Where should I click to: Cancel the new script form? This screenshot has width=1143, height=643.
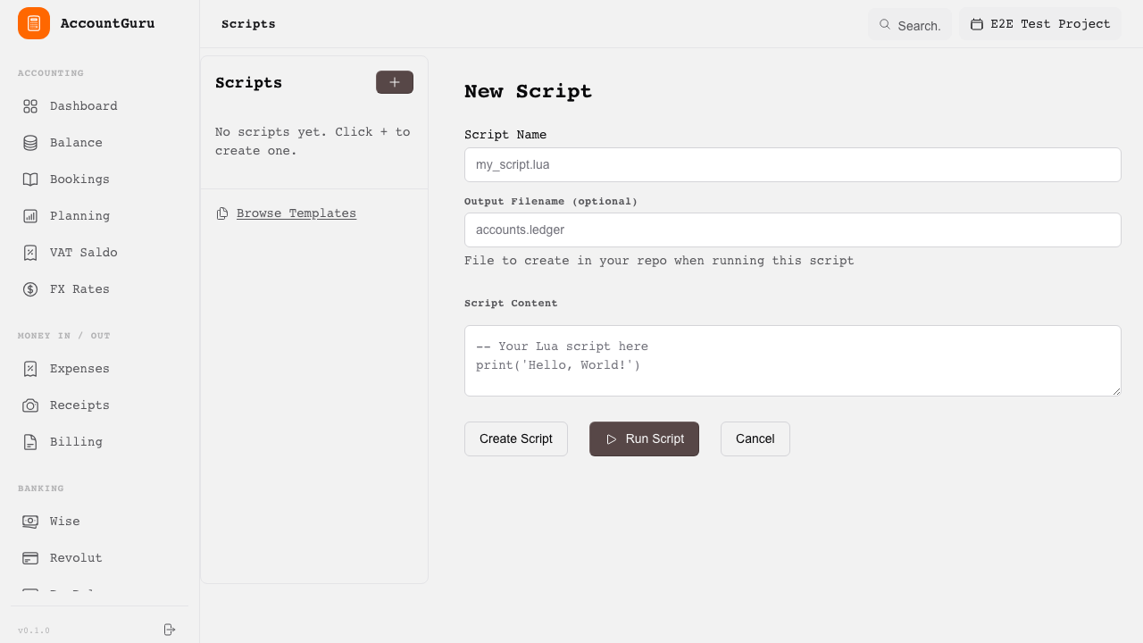pyautogui.click(x=755, y=438)
